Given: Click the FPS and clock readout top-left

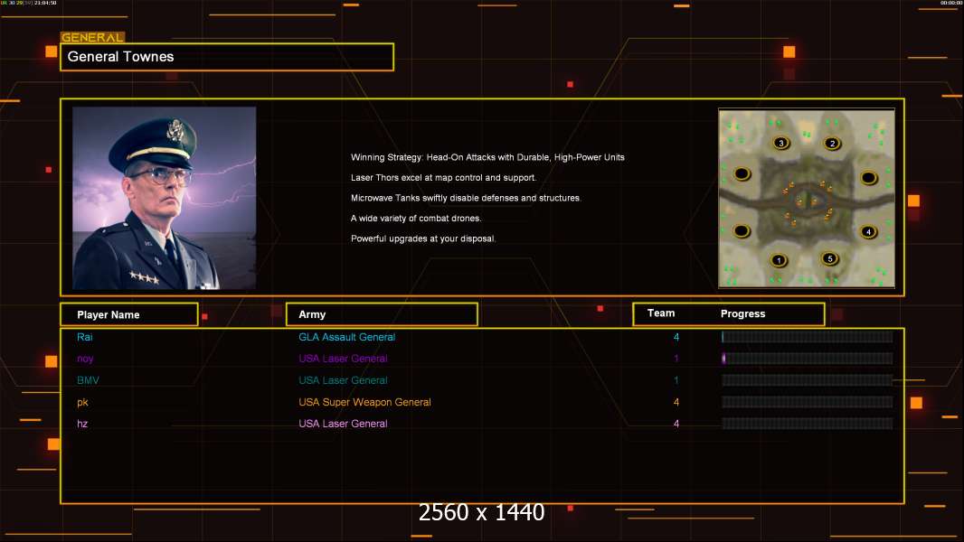Looking at the screenshot, I should [29, 3].
